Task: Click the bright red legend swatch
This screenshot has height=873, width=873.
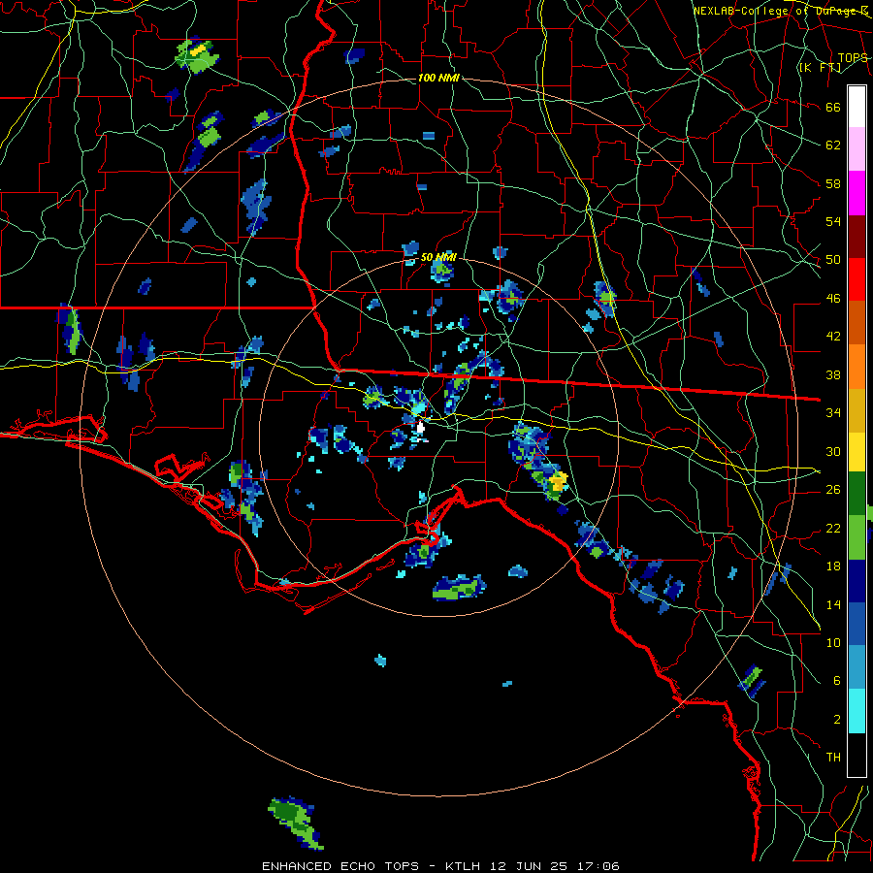Action: click(x=857, y=279)
